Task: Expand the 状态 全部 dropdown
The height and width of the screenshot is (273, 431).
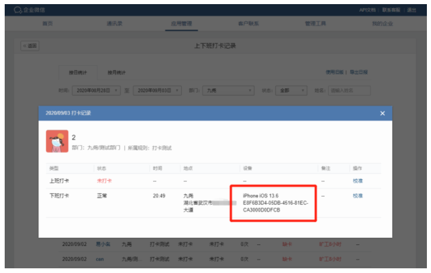Action: click(291, 90)
